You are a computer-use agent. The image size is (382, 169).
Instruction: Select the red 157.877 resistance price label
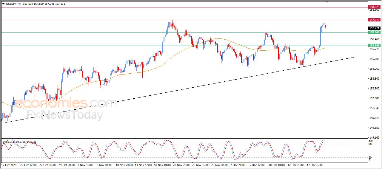tap(374, 20)
